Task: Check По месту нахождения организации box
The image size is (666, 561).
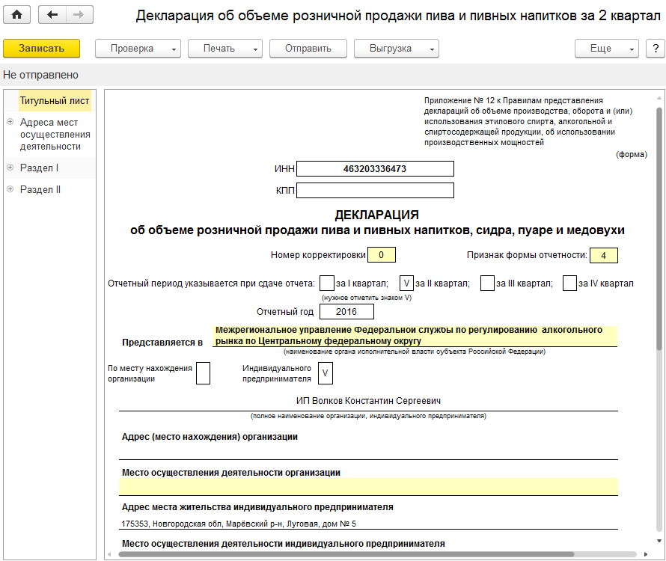Action: click(x=203, y=373)
